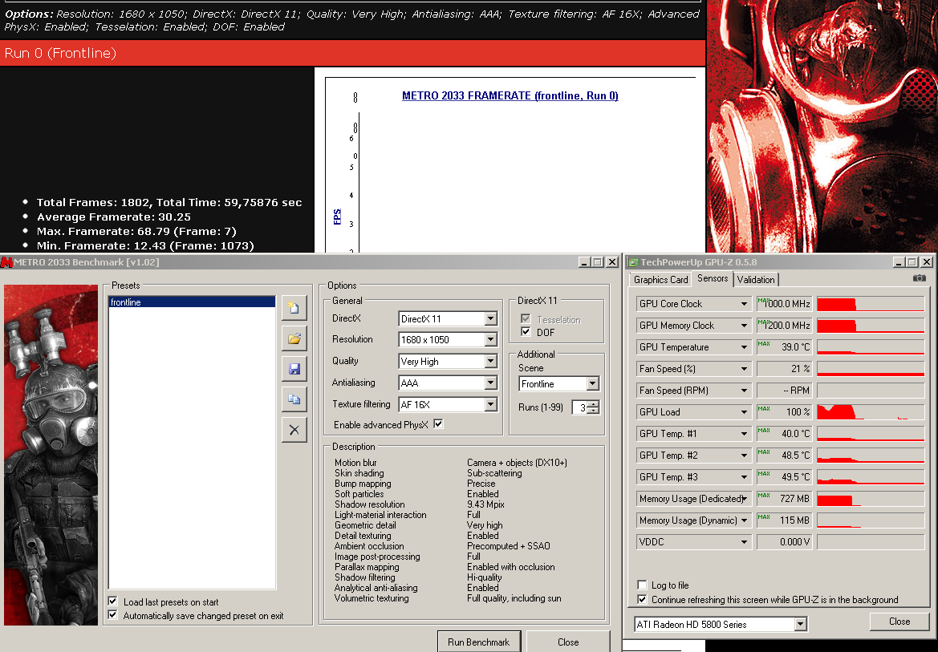Click Average Framerate: 30.25 result line
Viewport: 938px width, 652px height.
click(114, 217)
